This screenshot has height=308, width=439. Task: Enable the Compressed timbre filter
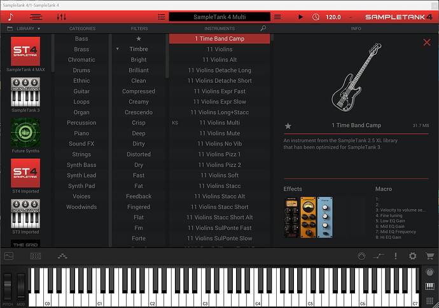(139, 91)
